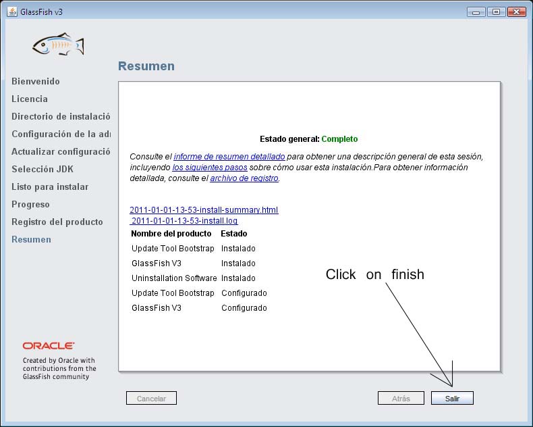
Task: Open the los siguientes pasos link
Action: tap(210, 168)
